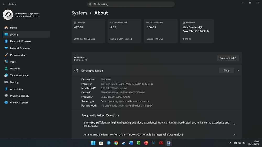Image resolution: width=262 pixels, height=147 pixels.
Task: Click the Gaming controller icon
Action: point(6,82)
